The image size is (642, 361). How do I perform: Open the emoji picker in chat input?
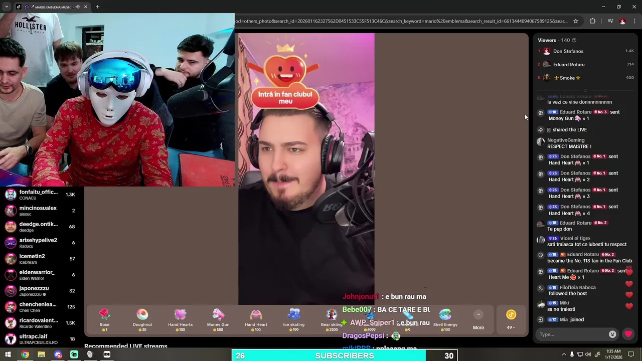tap(612, 334)
